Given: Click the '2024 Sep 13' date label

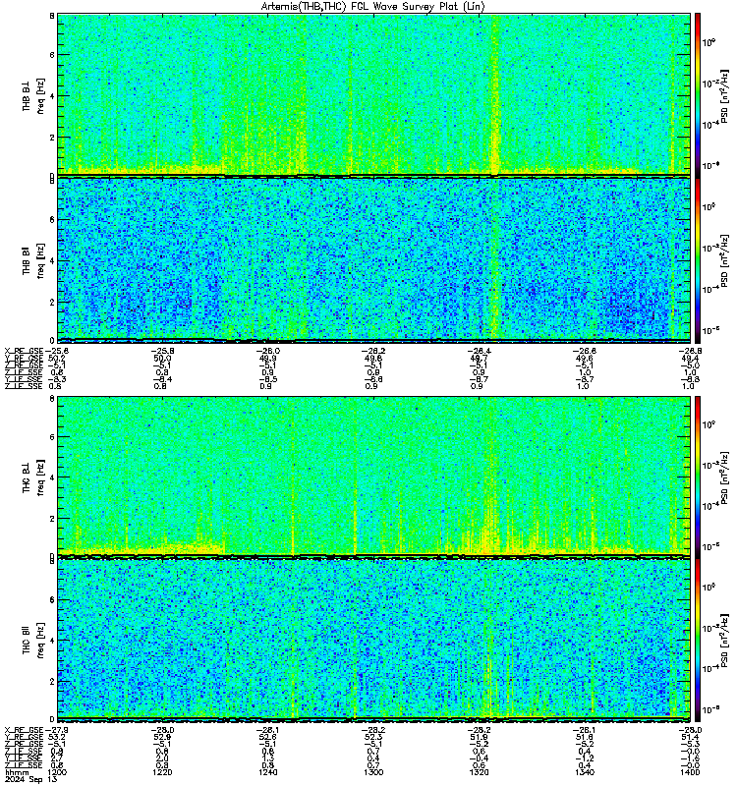Looking at the screenshot, I should pos(31,779).
